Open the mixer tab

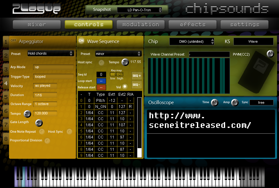(x=37, y=24)
